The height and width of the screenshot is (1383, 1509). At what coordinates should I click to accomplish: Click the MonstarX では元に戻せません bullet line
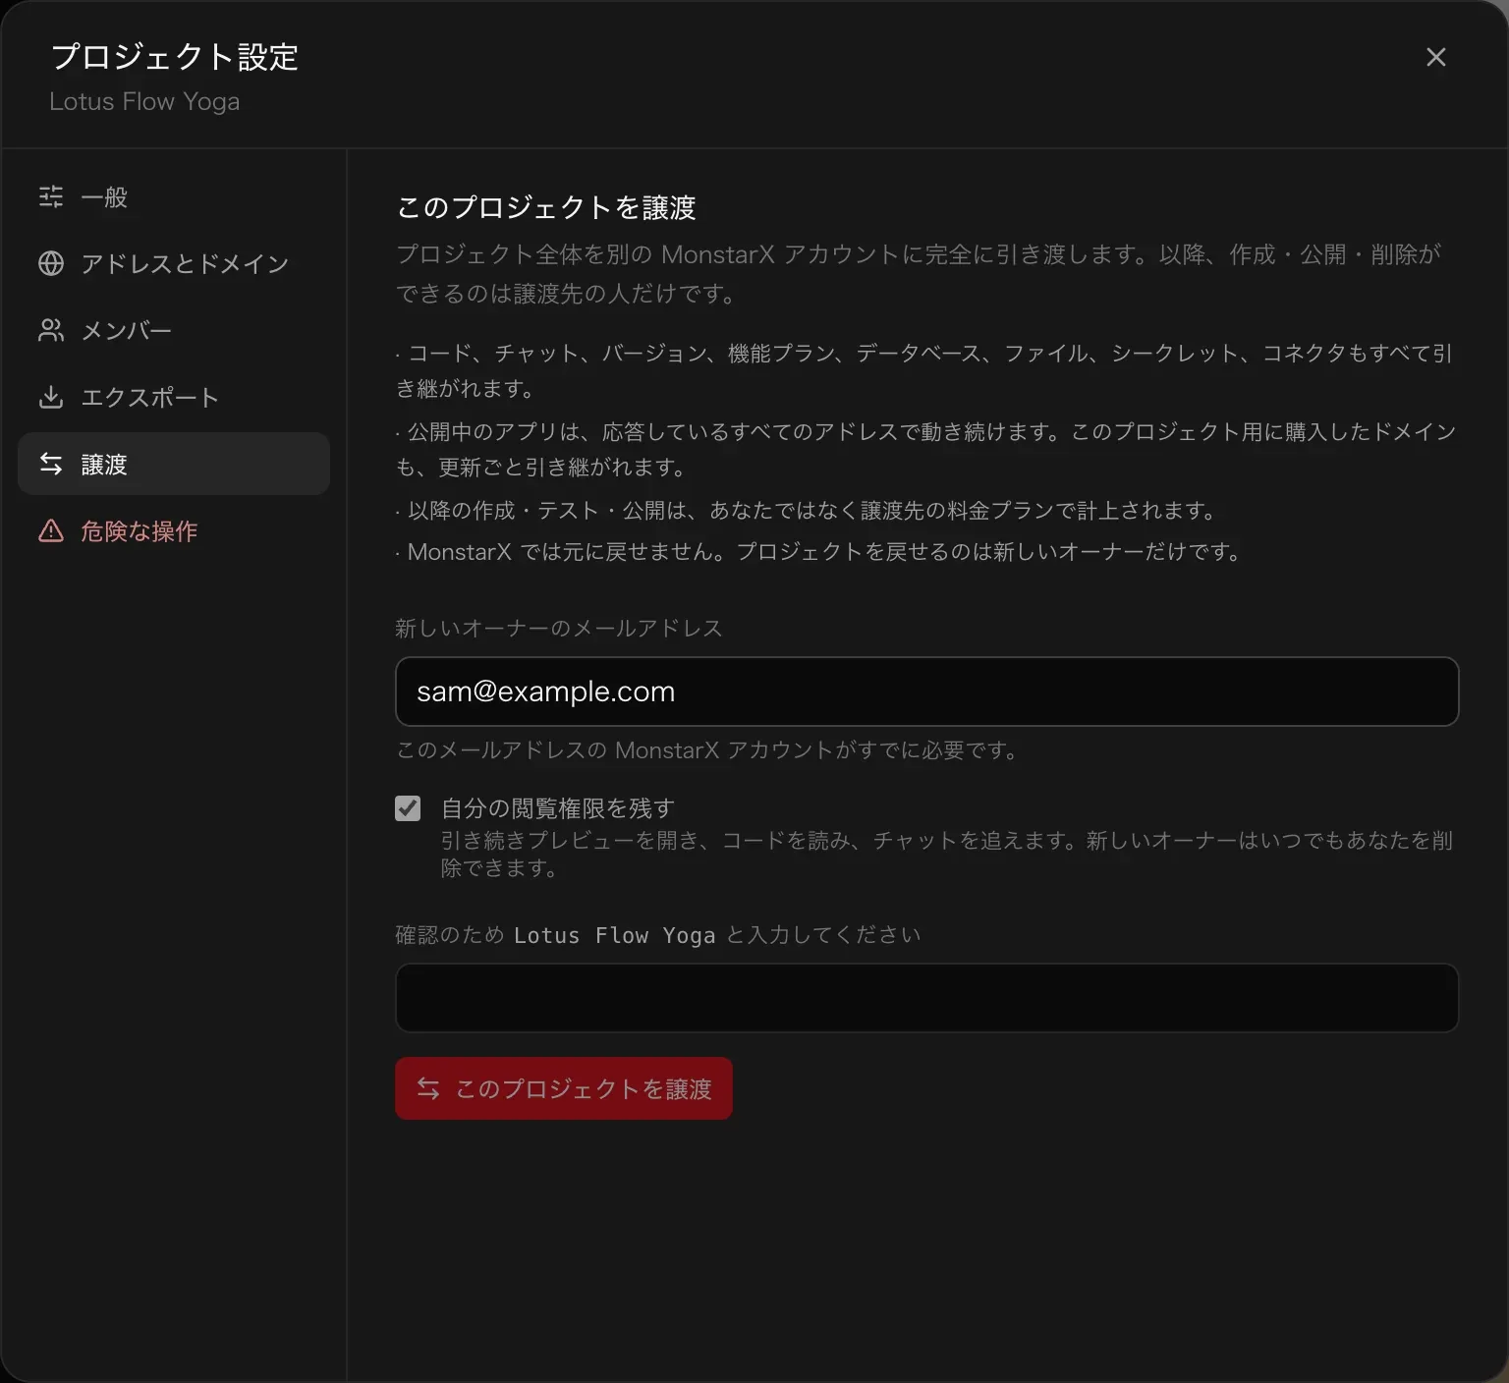click(x=819, y=551)
